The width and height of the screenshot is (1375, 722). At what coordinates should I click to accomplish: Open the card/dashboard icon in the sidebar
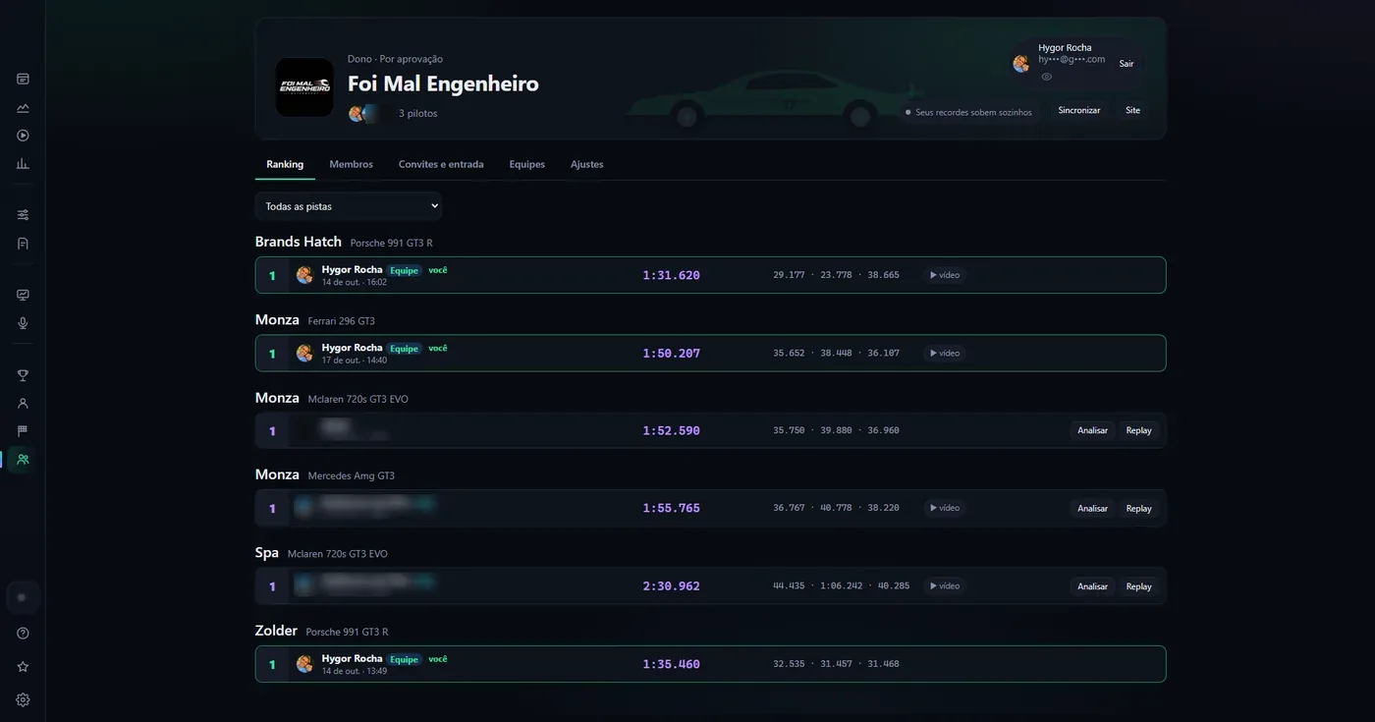[x=23, y=79]
